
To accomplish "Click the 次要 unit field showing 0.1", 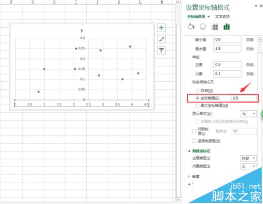I will tap(227, 74).
